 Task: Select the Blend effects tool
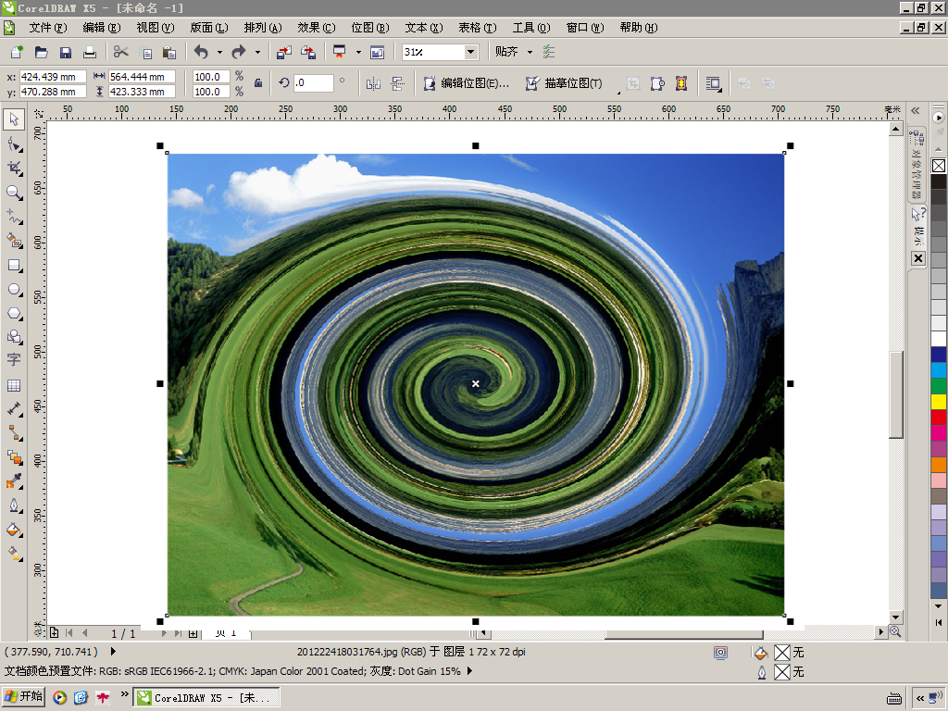14,457
